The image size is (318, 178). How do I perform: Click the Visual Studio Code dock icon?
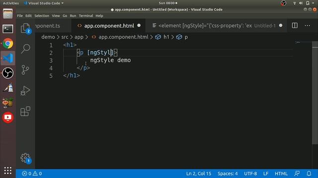[x=8, y=58]
